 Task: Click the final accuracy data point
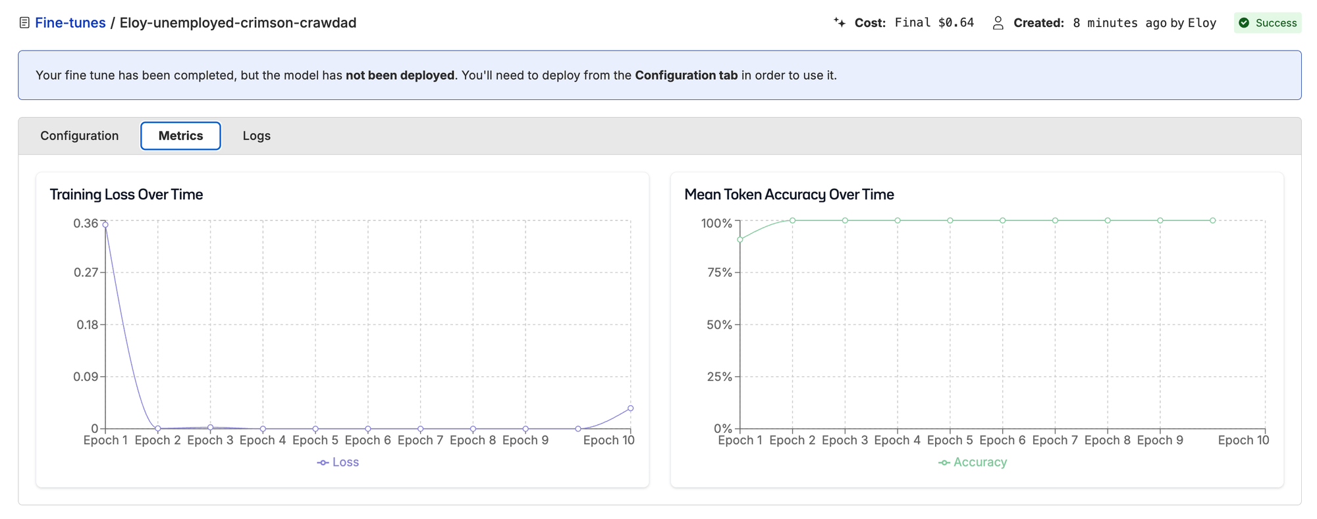point(1212,220)
